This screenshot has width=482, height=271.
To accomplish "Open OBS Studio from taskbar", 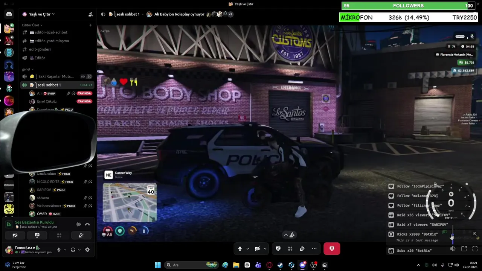I will tap(313, 265).
